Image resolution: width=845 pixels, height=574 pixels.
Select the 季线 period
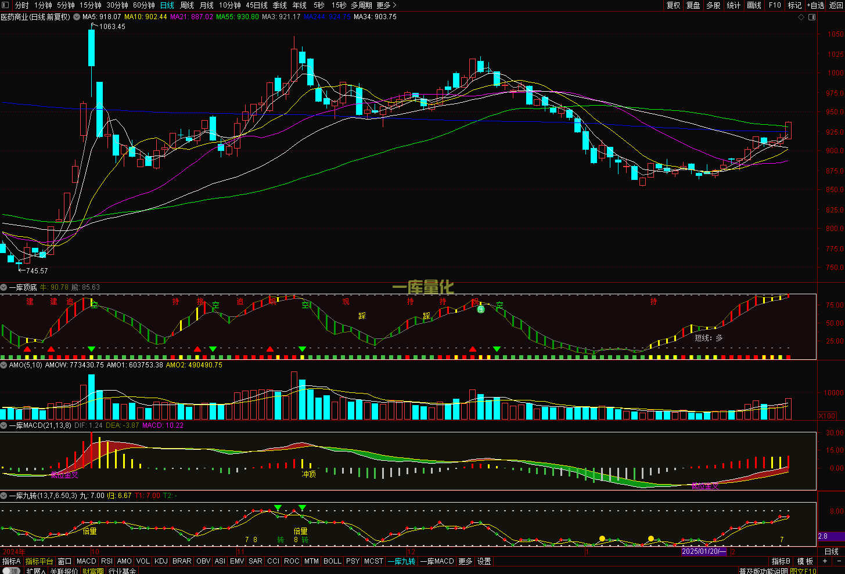(280, 5)
